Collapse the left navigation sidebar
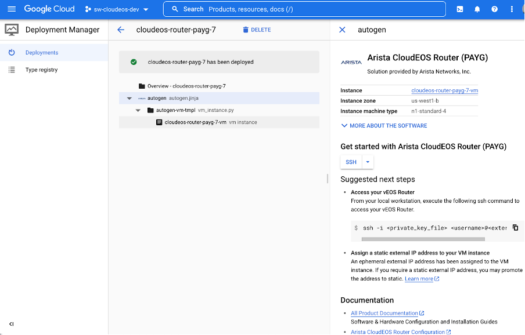The image size is (525, 335). tap(12, 324)
